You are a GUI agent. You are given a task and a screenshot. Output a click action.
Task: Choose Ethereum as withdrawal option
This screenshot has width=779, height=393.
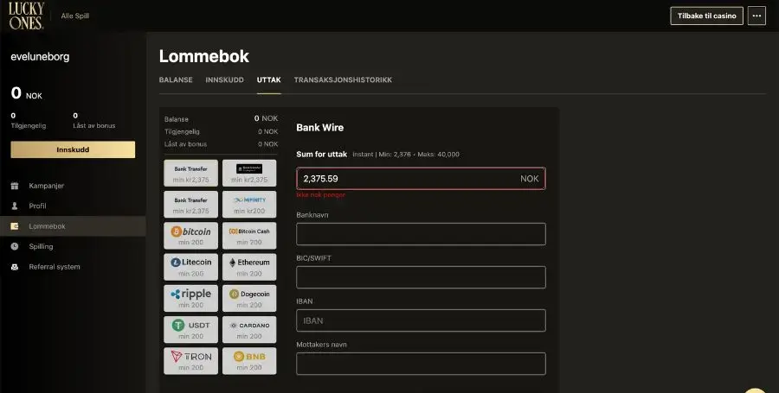coord(249,267)
